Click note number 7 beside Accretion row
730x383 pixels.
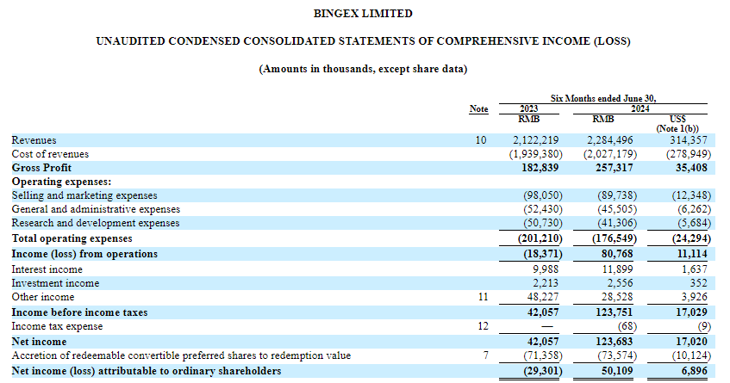tap(485, 355)
